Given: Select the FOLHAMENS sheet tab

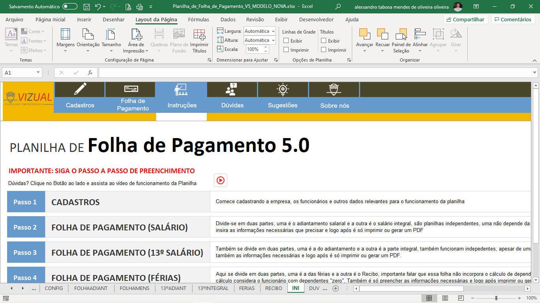Looking at the screenshot, I should [x=134, y=288].
